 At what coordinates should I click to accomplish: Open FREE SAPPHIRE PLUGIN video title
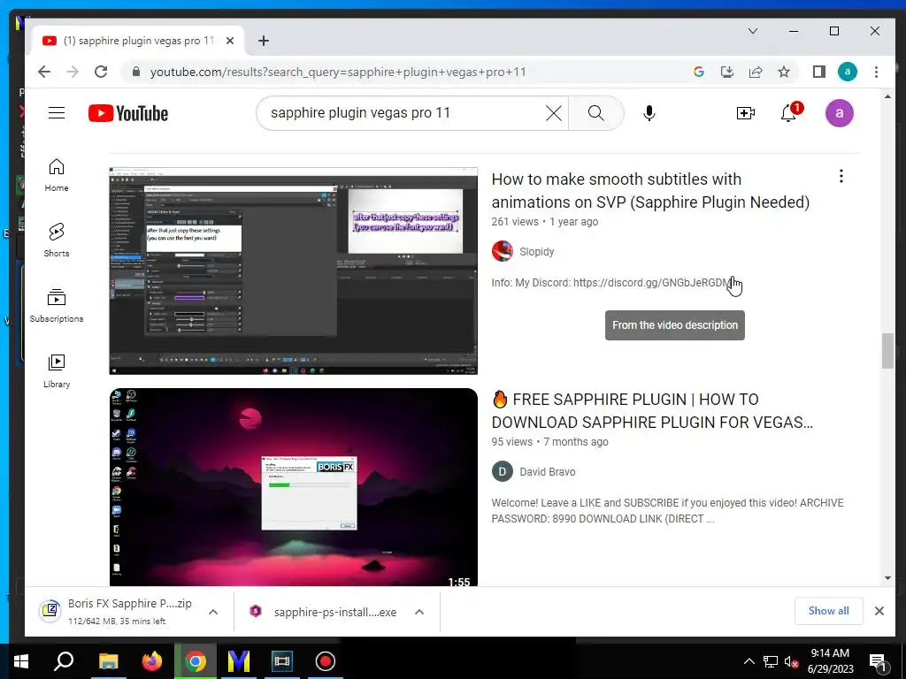[x=652, y=411]
